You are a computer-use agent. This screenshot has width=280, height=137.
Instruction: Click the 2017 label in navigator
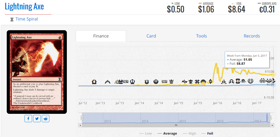tap(258, 121)
